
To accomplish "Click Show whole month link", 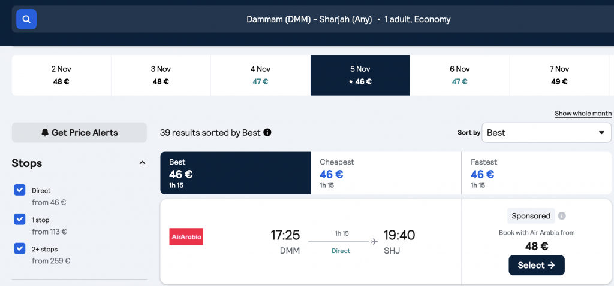I will pyautogui.click(x=583, y=114).
